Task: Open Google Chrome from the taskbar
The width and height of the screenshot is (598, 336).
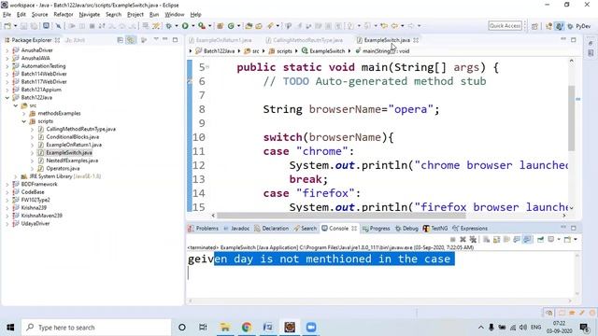Action: click(x=247, y=327)
